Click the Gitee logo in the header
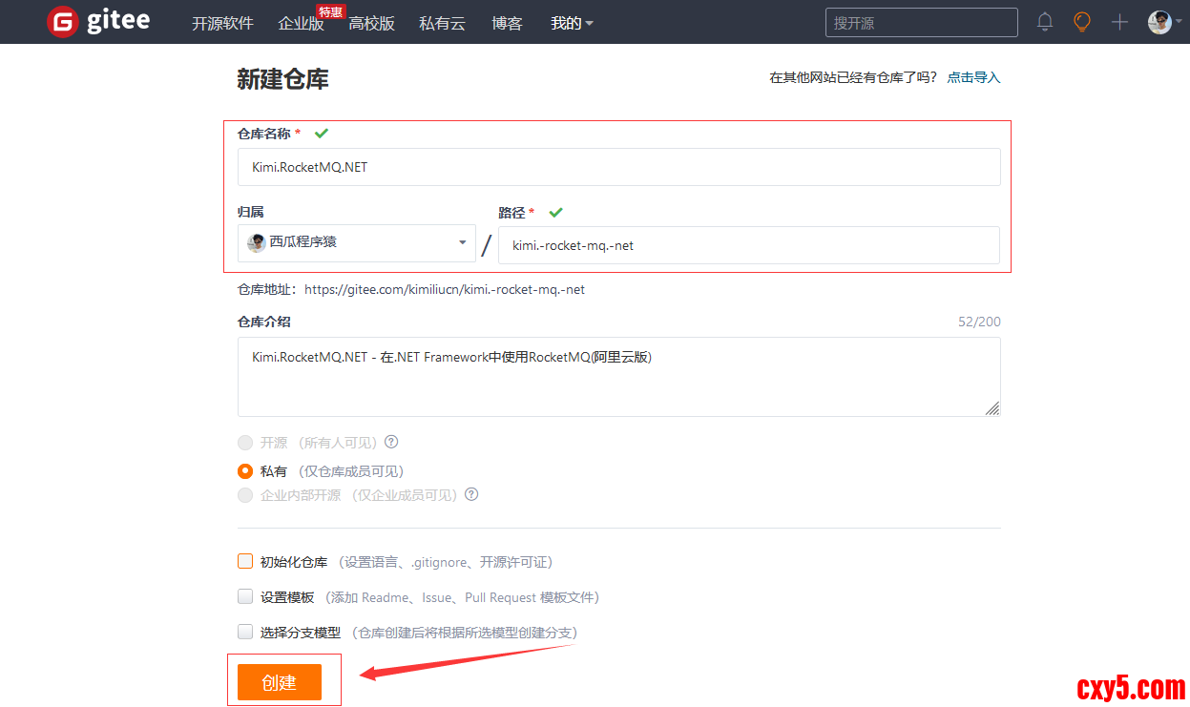 [98, 22]
